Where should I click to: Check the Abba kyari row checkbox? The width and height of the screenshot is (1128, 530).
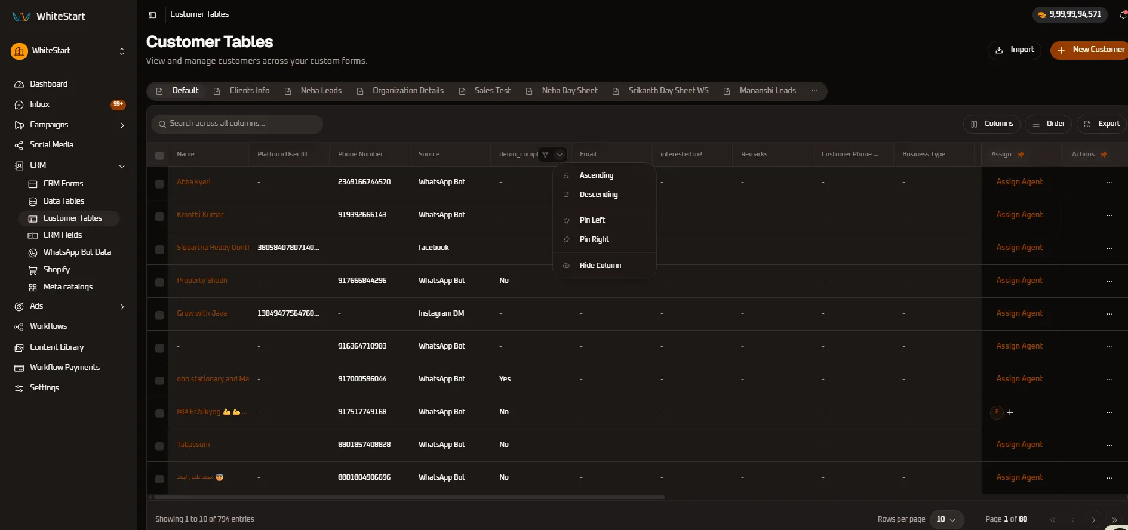(159, 184)
